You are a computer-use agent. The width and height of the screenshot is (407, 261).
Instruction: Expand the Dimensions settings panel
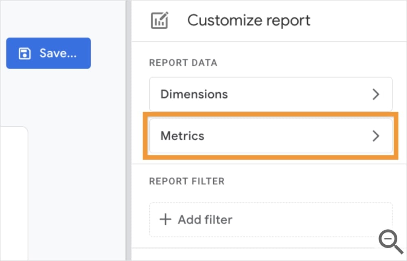click(x=271, y=94)
